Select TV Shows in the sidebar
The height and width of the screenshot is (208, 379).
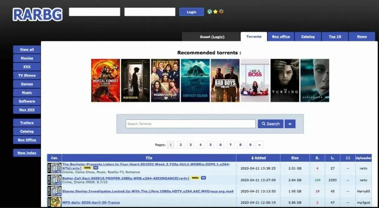pyautogui.click(x=27, y=75)
